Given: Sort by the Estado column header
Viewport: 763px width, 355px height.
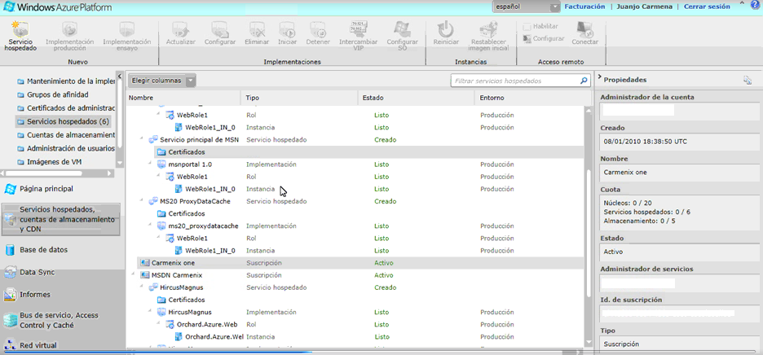Looking at the screenshot, I should point(416,98).
